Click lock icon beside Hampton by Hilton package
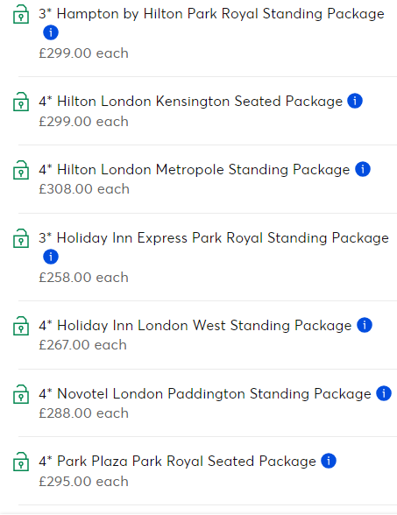This screenshot has height=515, width=397. coord(21,14)
